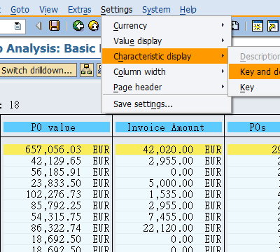Select the 7,455.00 invoice amount cell
Viewport: 280px width, 252px height.
tap(169, 217)
